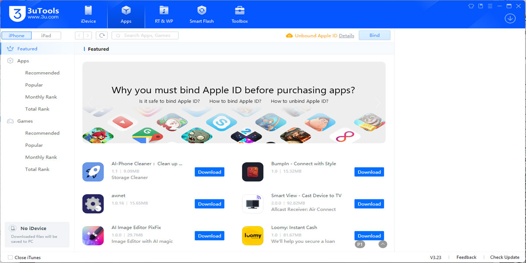Download AI Image Editor PixFix
526x263 pixels.
coord(210,236)
